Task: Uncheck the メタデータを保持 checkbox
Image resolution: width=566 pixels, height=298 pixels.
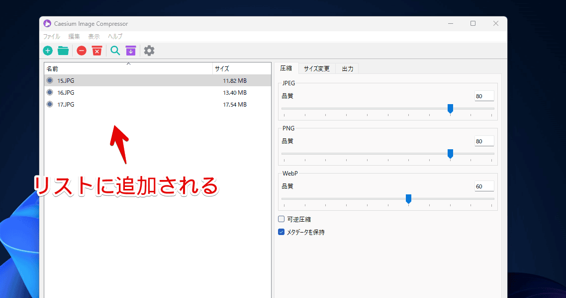Action: pyautogui.click(x=281, y=232)
